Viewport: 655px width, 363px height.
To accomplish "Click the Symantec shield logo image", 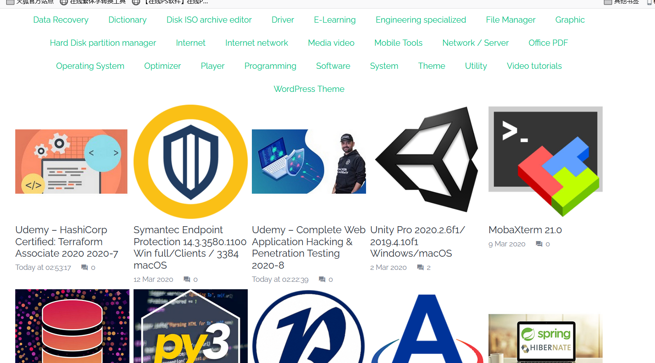I will coord(190,162).
